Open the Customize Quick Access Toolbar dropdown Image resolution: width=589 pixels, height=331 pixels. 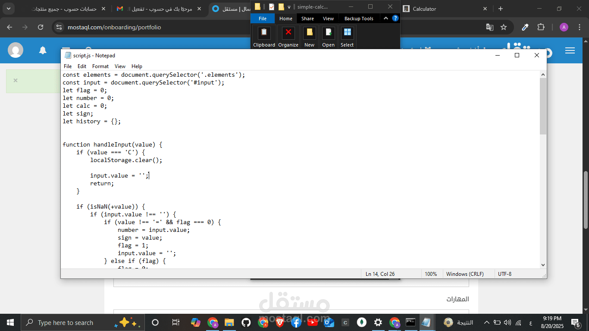pyautogui.click(x=289, y=7)
